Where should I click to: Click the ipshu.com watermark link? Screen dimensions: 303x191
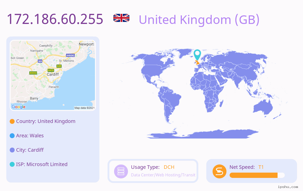[x=288, y=187]
